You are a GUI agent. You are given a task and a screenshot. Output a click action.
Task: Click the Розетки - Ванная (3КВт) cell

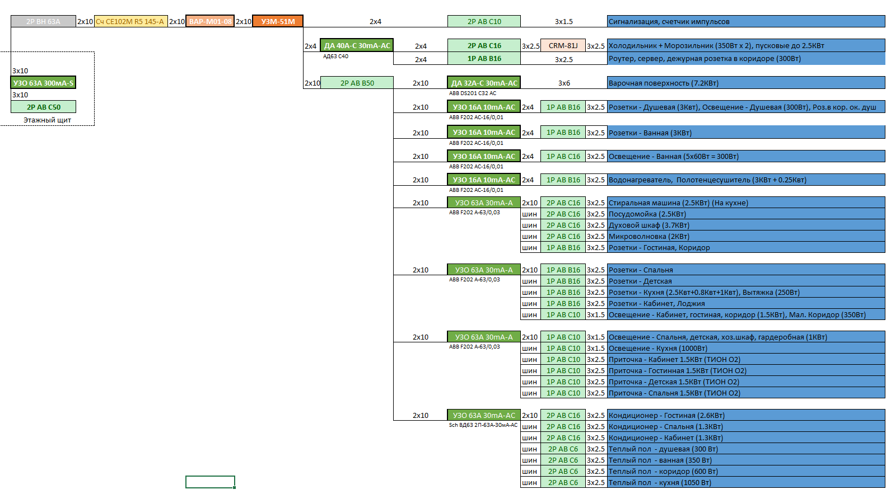746,133
